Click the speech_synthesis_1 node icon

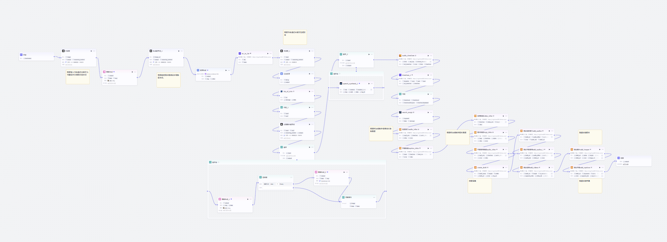point(341,84)
